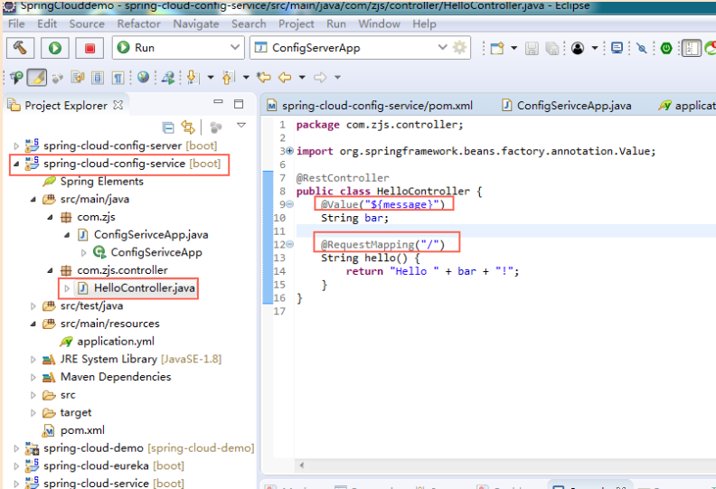Expand the src/test/java folder

click(33, 306)
